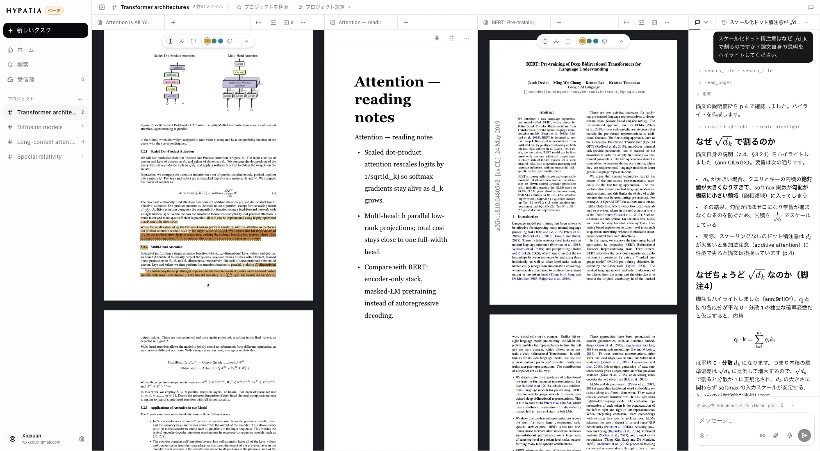The image size is (820, 451).
Task: Open custom color palette in Attention paper toolbar
Action: click(x=230, y=41)
